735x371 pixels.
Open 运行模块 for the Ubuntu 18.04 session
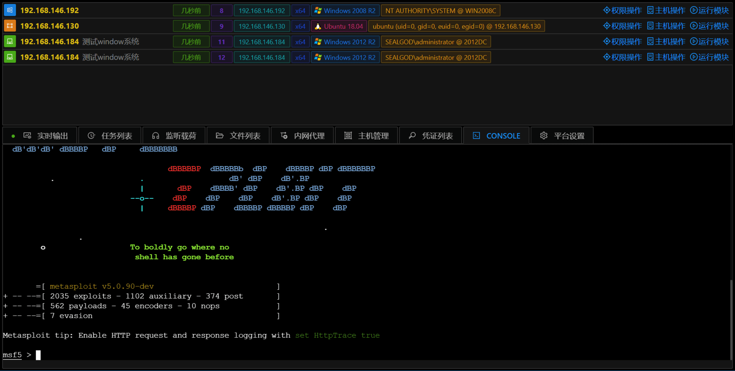coord(709,26)
